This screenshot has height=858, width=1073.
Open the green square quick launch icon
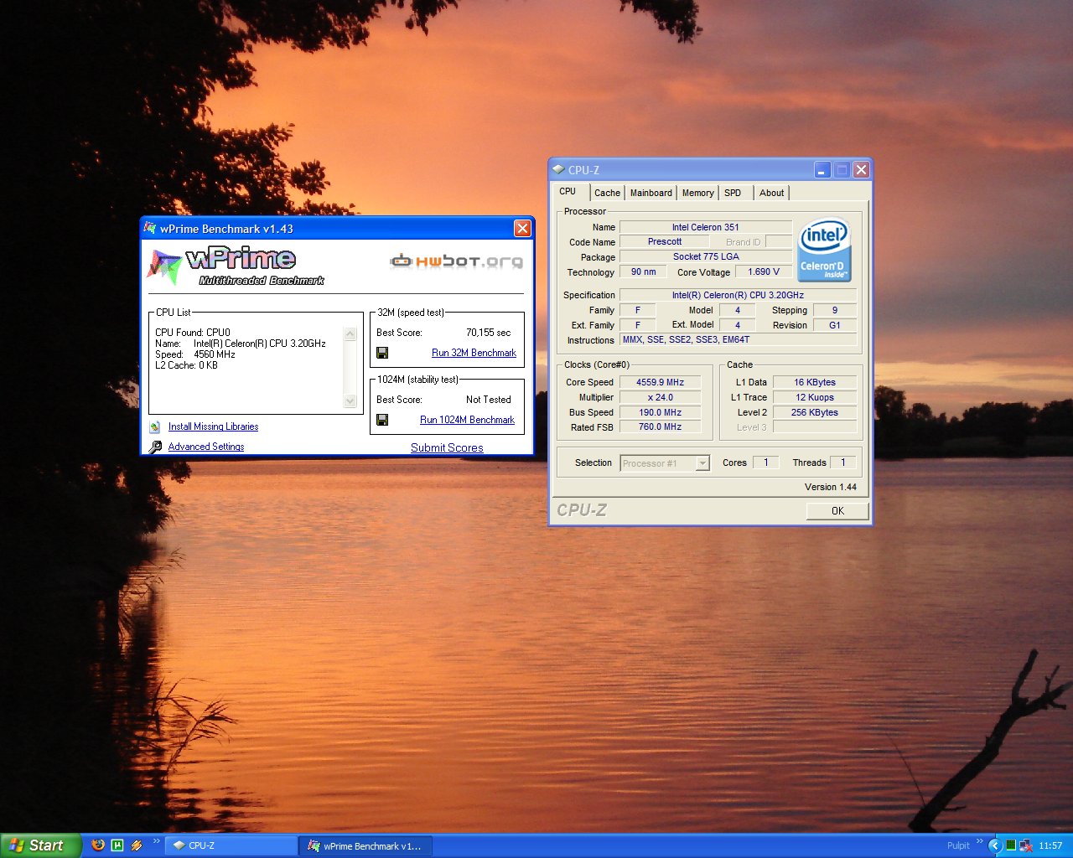tap(117, 845)
